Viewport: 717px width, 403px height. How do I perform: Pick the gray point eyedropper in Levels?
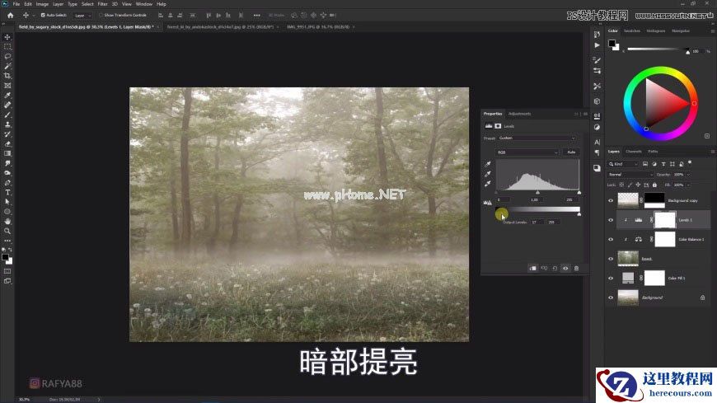point(487,174)
